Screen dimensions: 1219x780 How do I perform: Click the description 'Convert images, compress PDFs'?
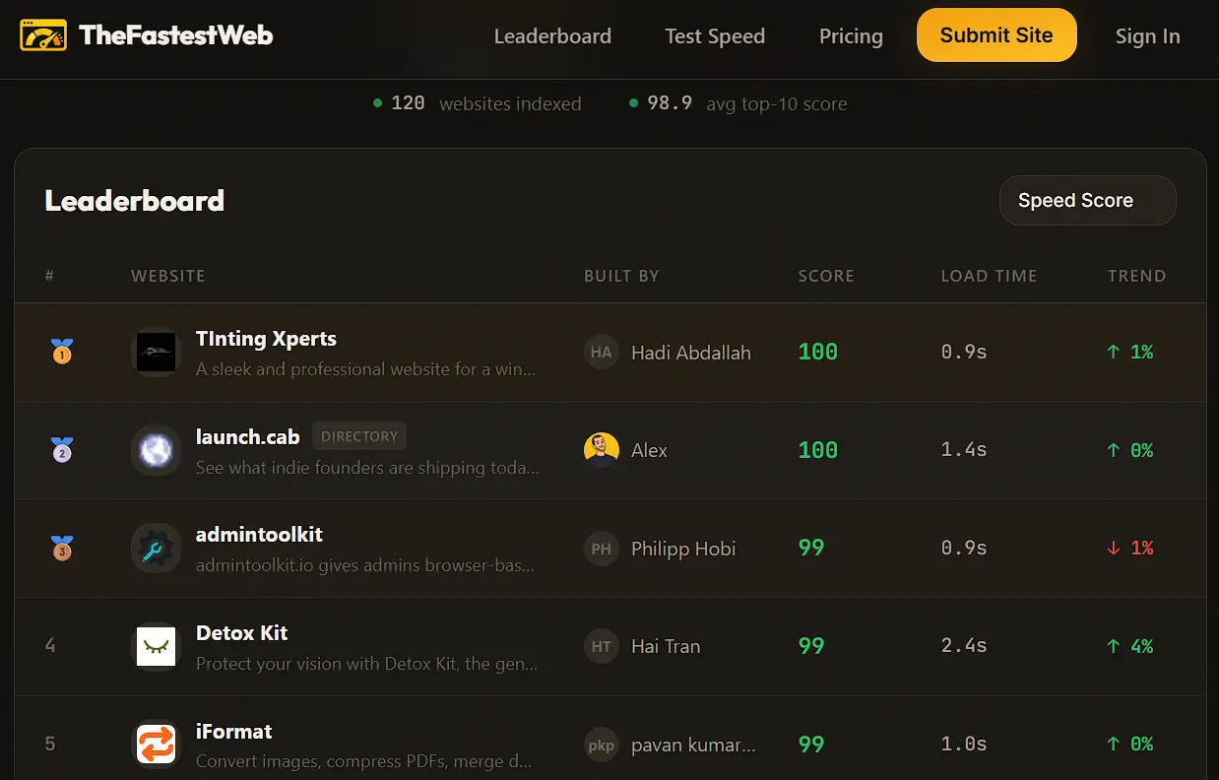363,761
